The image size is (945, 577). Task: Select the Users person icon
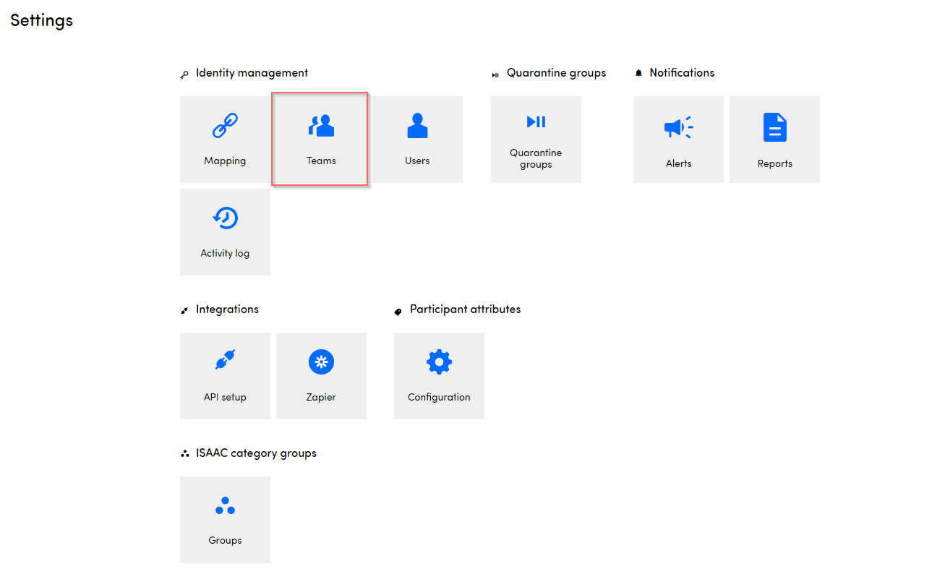point(417,127)
